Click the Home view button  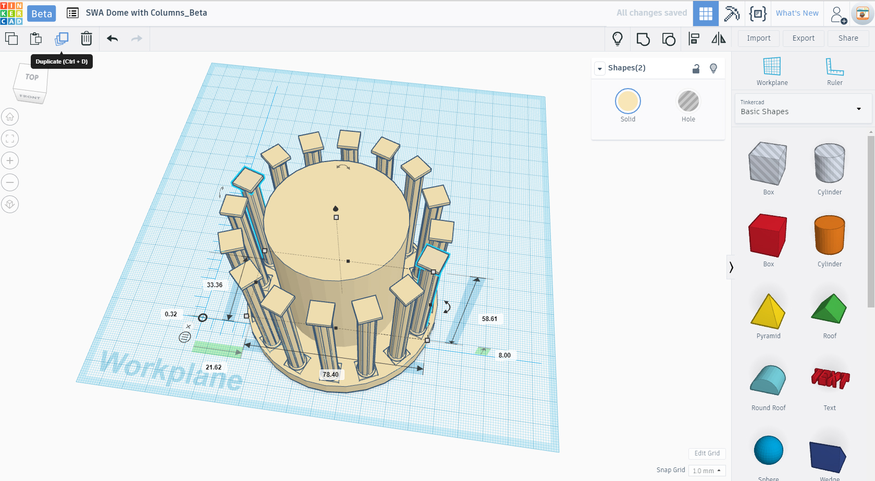coord(10,117)
